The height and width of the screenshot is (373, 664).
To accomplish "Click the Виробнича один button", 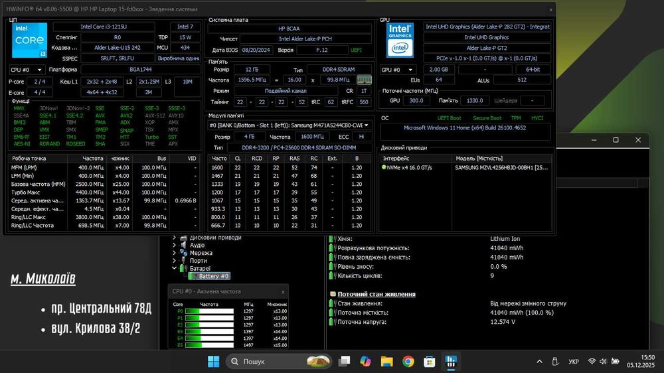I will (178, 58).
